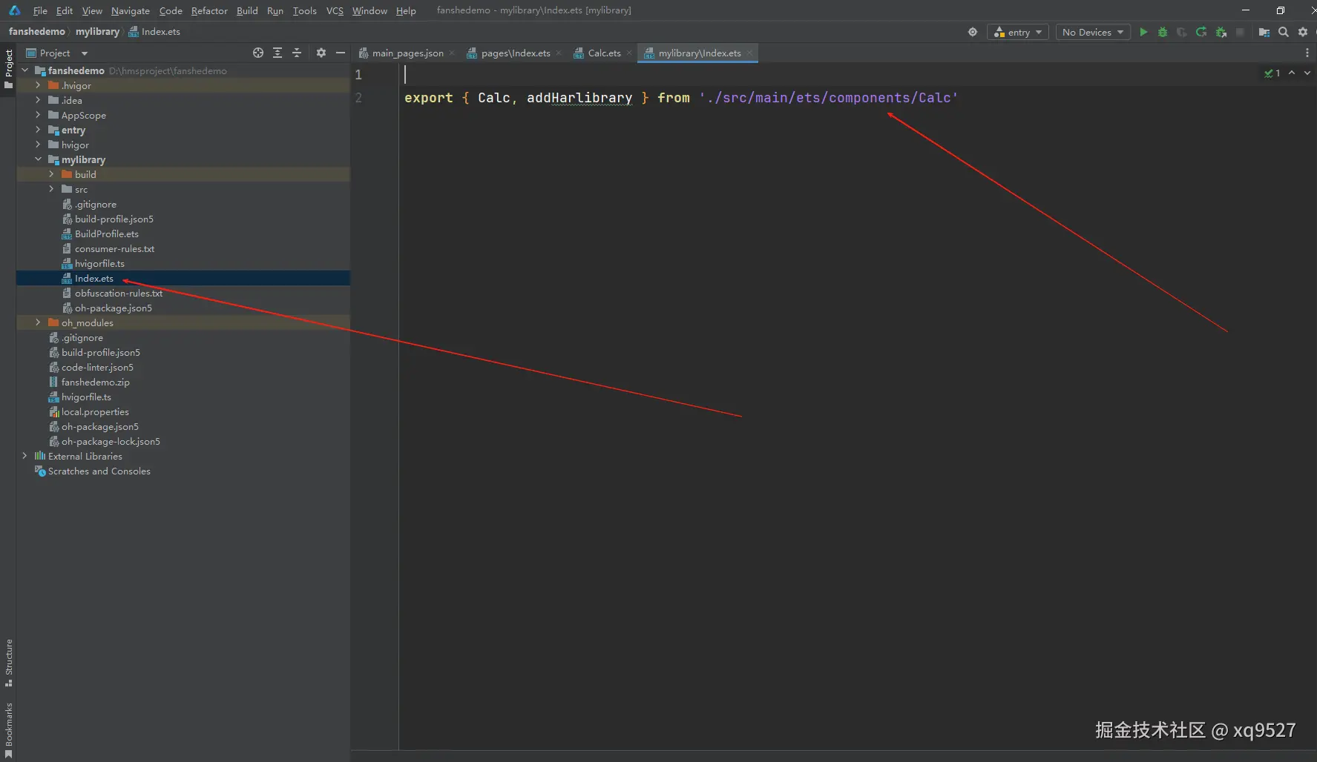Close the mylibrary\Index.ets tab
Image resolution: width=1317 pixels, height=762 pixels.
click(x=749, y=53)
